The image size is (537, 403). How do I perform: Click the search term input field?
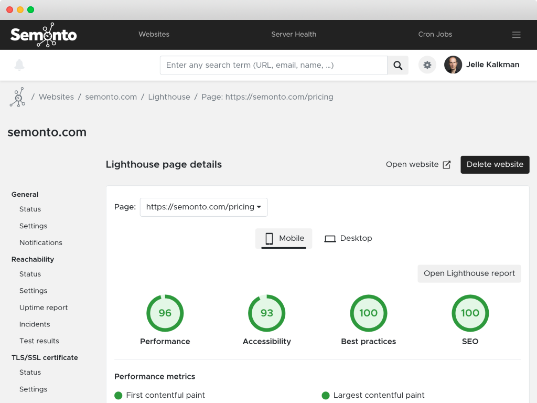pos(273,65)
